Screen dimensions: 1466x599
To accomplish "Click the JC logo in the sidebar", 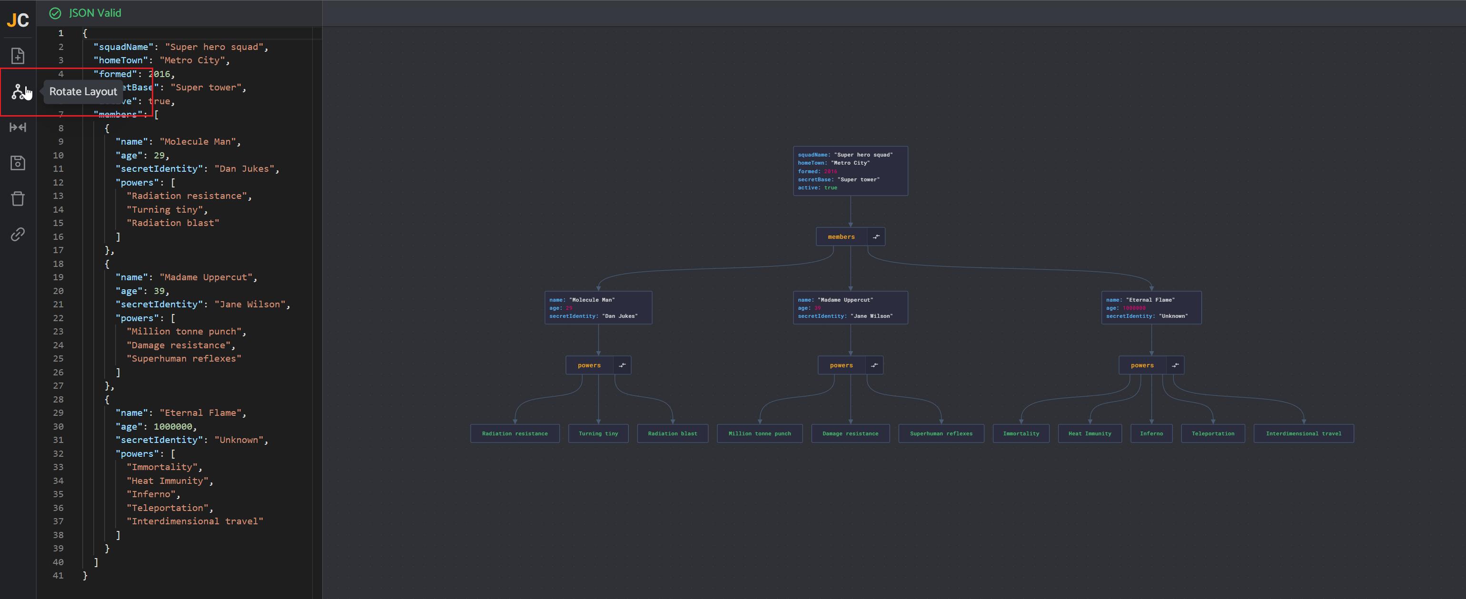I will pyautogui.click(x=18, y=20).
